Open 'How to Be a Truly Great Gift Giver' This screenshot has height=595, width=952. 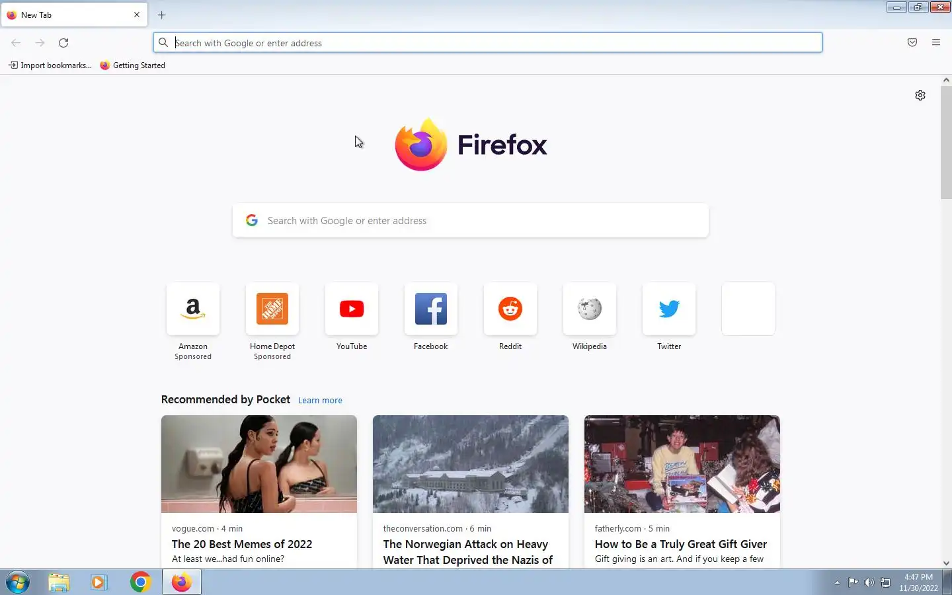(x=681, y=544)
